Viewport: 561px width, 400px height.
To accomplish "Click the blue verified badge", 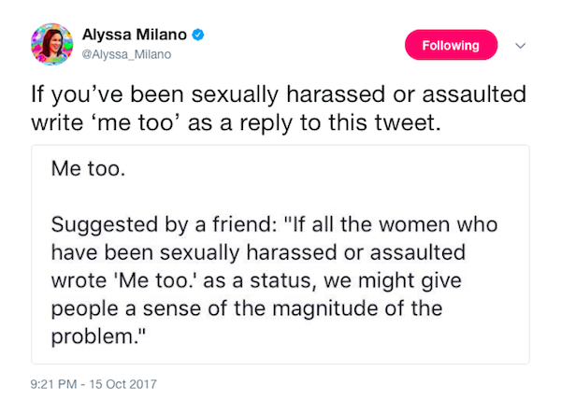I will point(199,36).
